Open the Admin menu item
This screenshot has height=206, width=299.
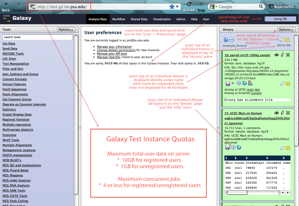coord(181,19)
